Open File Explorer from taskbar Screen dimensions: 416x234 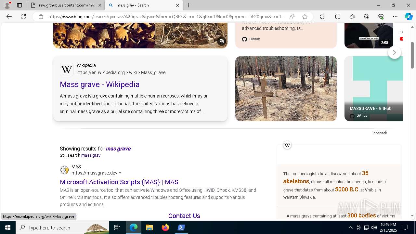[149, 227]
